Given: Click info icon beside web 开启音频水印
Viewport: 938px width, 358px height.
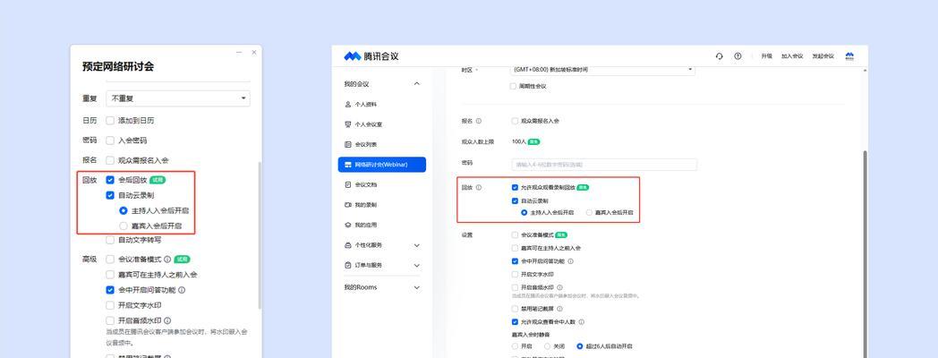Looking at the screenshot, I should pyautogui.click(x=559, y=287).
